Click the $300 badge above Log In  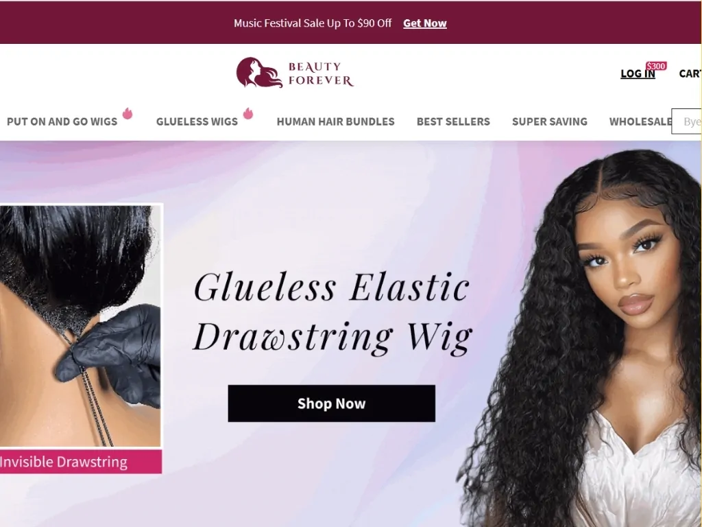point(656,67)
